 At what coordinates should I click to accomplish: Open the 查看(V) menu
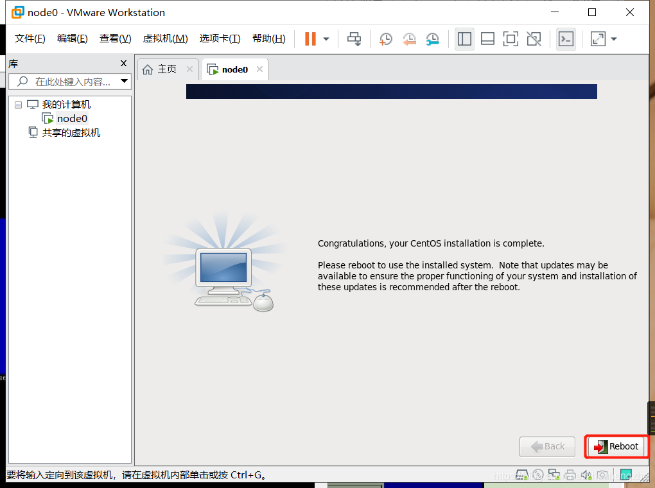[116, 39]
